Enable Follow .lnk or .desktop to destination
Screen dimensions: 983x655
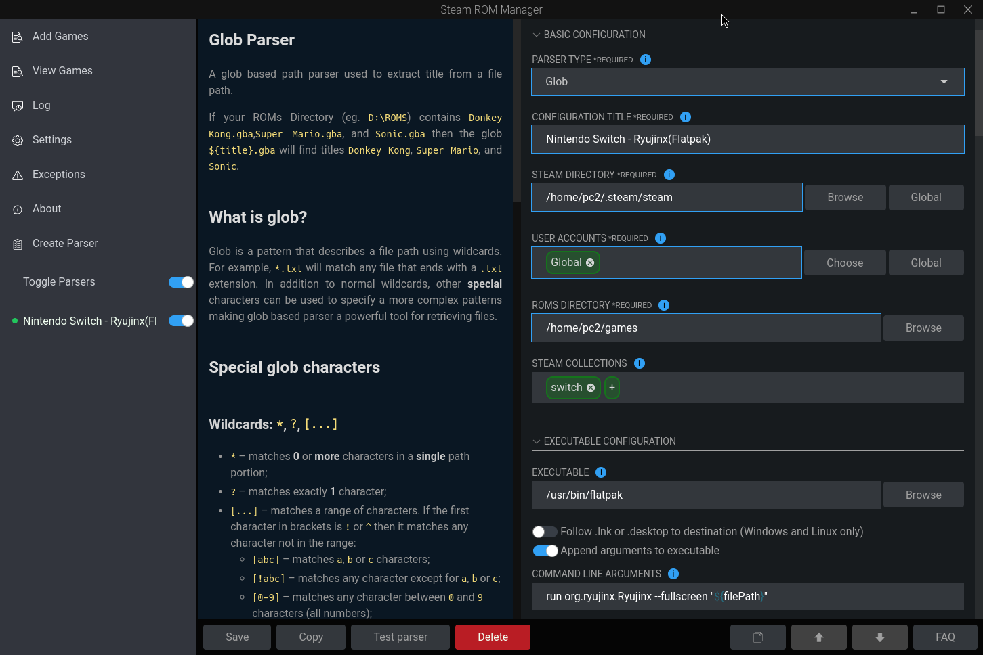(545, 532)
